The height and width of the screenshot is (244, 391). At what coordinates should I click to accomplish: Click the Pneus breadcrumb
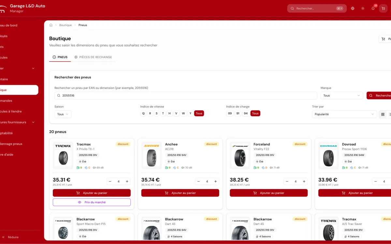(83, 25)
